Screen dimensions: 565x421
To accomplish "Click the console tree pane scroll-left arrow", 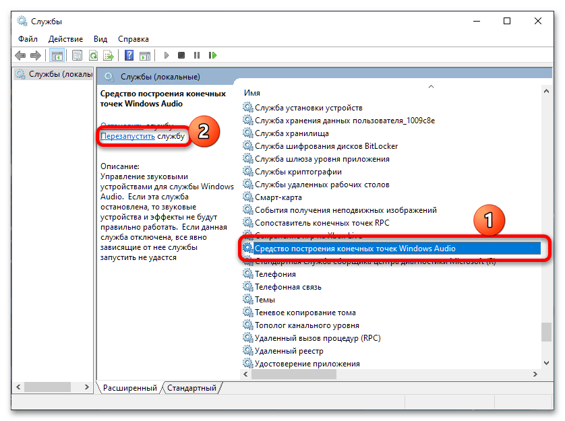I will tap(18, 387).
